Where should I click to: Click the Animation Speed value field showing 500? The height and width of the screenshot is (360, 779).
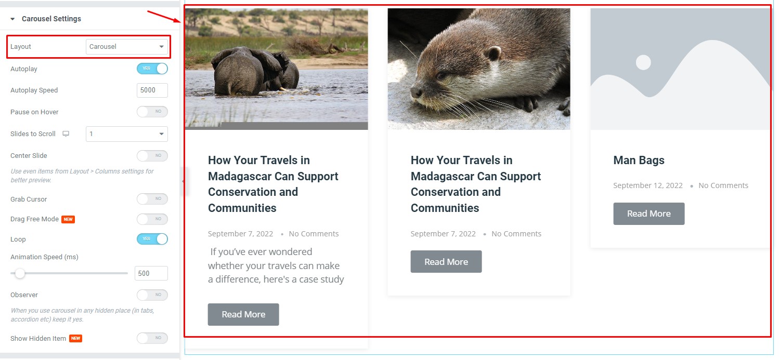pos(151,273)
